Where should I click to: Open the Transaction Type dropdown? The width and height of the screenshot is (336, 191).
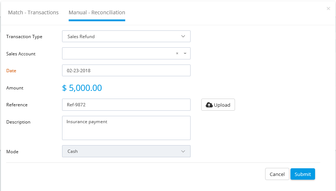[x=126, y=36]
